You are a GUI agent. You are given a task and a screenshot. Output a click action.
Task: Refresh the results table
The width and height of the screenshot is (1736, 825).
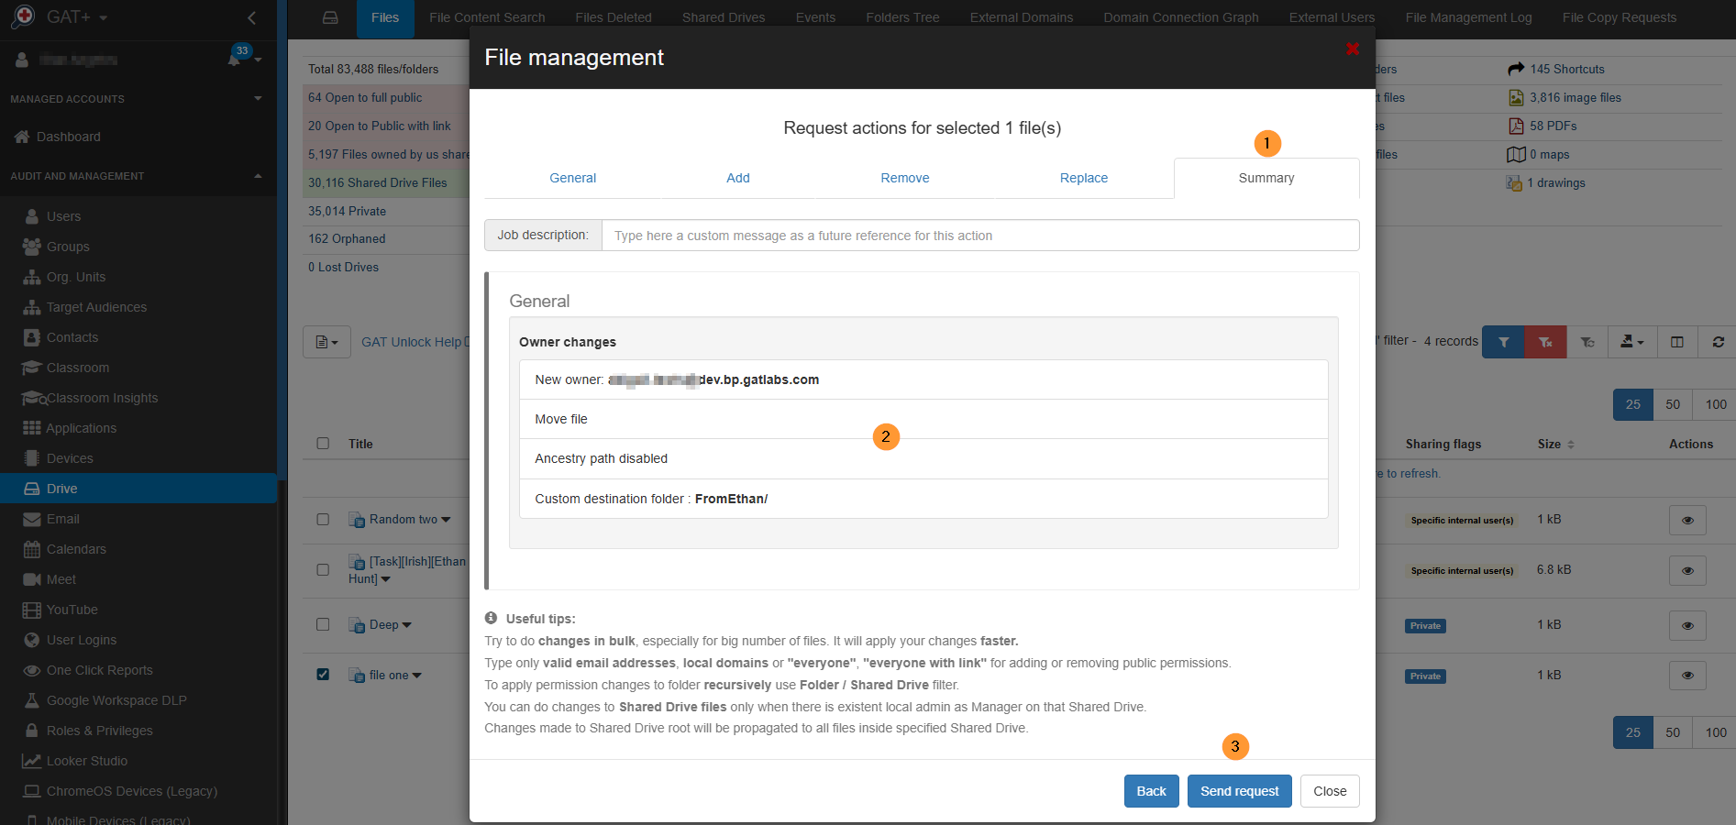tap(1718, 341)
